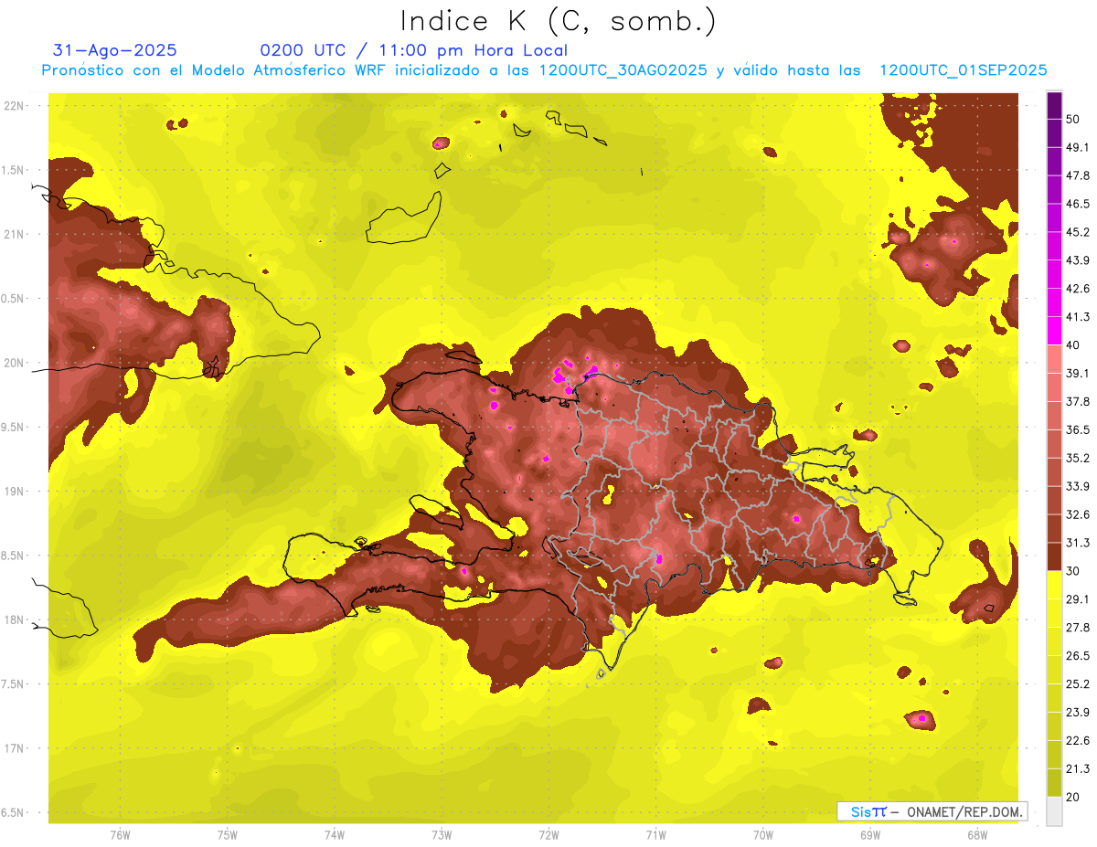Viewport: 1097px width, 847px height.
Task: Click the '75W' longitude label
Action: (228, 835)
